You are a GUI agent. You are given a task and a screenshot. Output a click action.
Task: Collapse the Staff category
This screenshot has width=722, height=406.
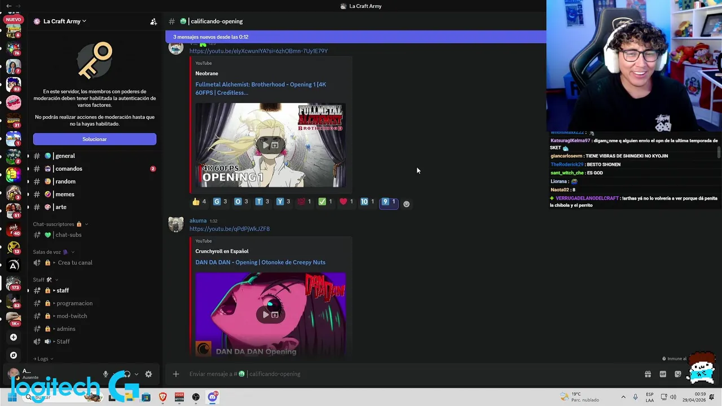(x=45, y=280)
